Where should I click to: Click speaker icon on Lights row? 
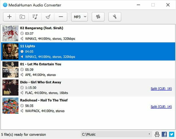(22, 57)
